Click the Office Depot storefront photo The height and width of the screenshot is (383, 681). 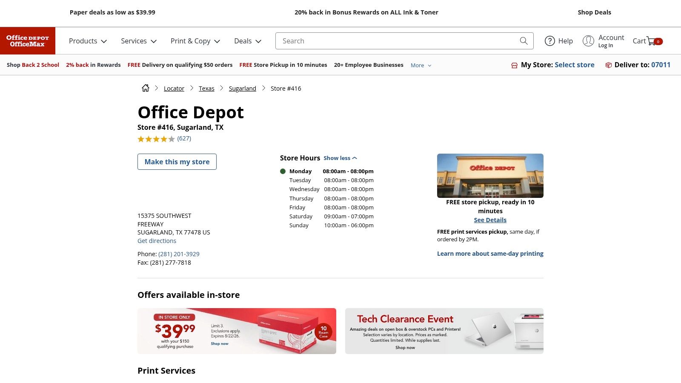point(490,176)
